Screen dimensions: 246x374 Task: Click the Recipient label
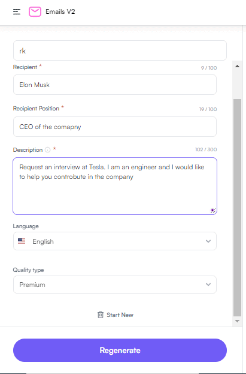click(25, 67)
